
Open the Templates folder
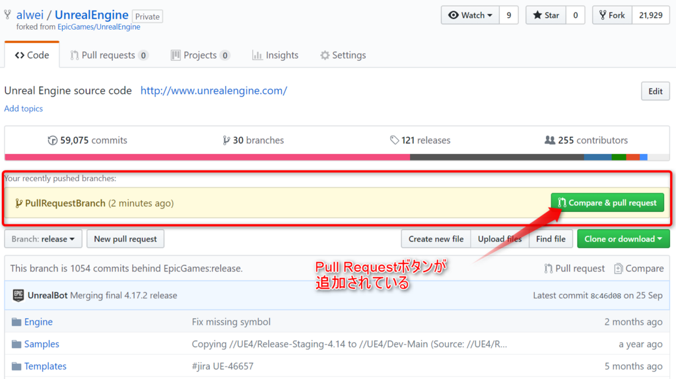click(x=46, y=366)
